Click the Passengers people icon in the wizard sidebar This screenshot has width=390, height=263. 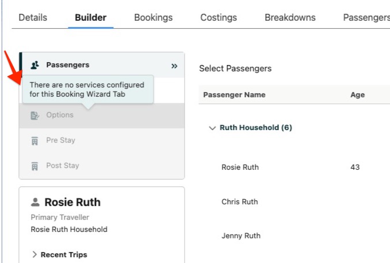tap(35, 66)
